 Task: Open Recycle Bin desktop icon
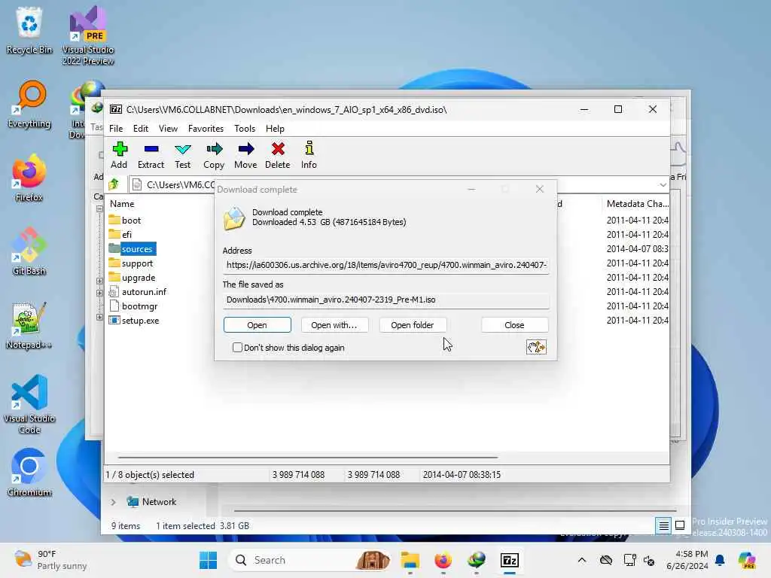[29, 30]
